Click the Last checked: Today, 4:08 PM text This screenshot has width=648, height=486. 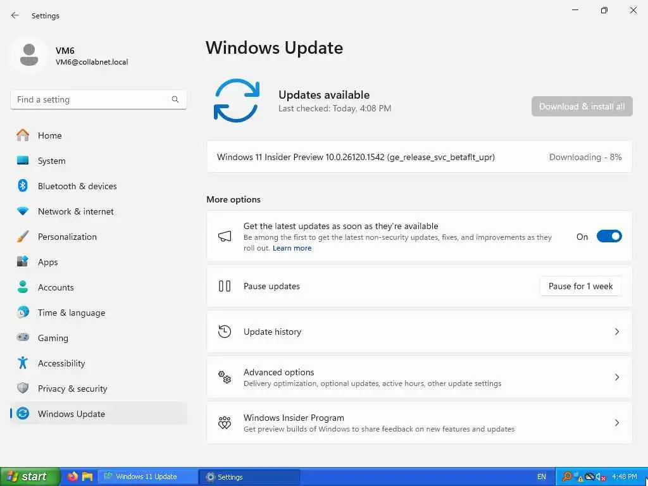[x=335, y=108]
